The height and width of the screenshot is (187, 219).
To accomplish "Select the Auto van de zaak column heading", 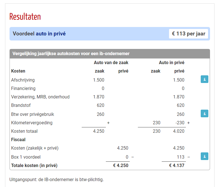I will (111, 63).
